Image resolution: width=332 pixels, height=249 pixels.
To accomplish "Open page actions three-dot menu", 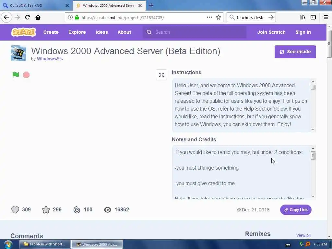I will coord(209,18).
